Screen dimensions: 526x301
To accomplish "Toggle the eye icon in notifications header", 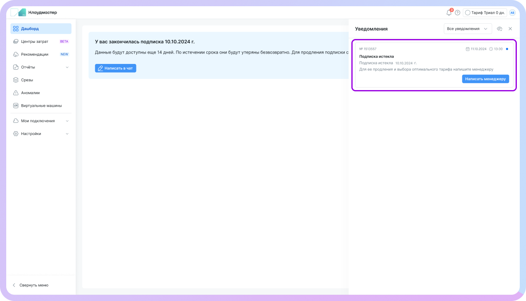I will 500,29.
